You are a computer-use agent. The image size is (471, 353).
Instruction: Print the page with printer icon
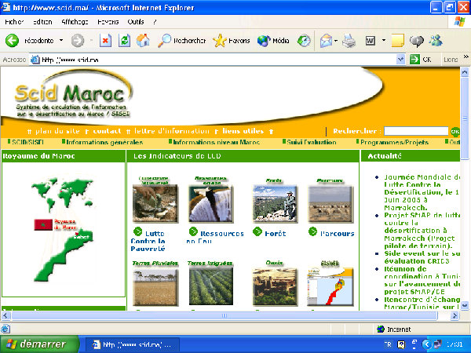(x=349, y=41)
